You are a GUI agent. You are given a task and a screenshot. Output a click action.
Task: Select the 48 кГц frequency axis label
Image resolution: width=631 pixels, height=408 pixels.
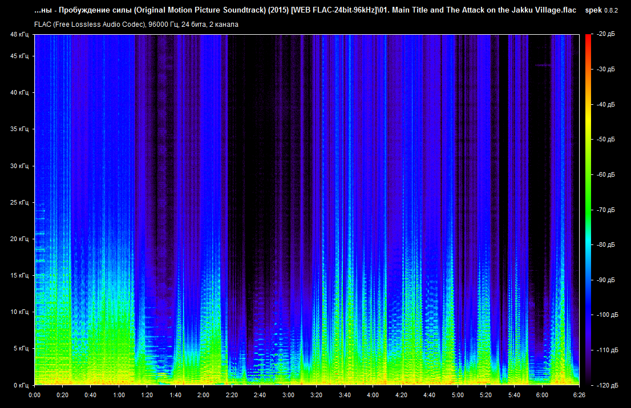point(19,35)
